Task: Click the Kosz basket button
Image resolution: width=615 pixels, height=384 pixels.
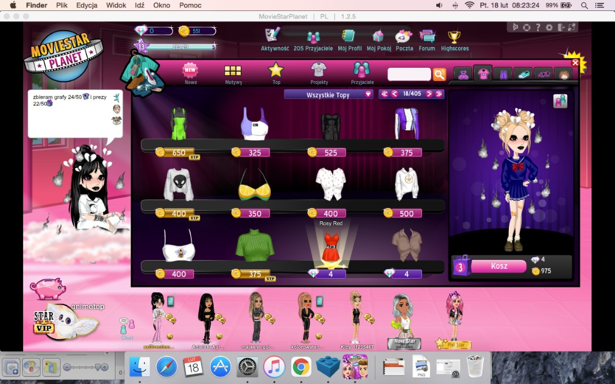Action: (x=498, y=266)
